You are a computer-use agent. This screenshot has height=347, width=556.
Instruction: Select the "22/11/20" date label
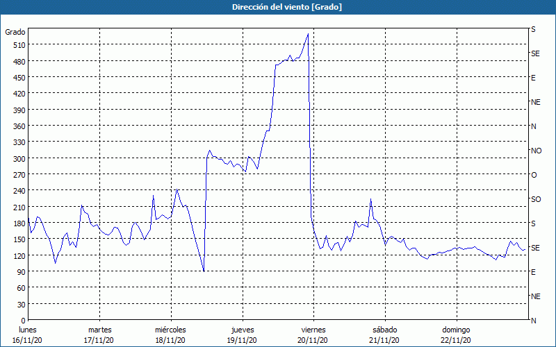(457, 341)
